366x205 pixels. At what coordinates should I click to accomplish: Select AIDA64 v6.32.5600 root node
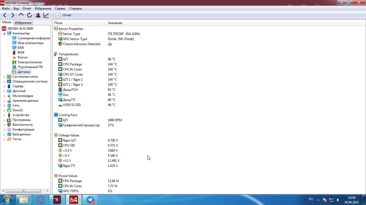coord(20,29)
